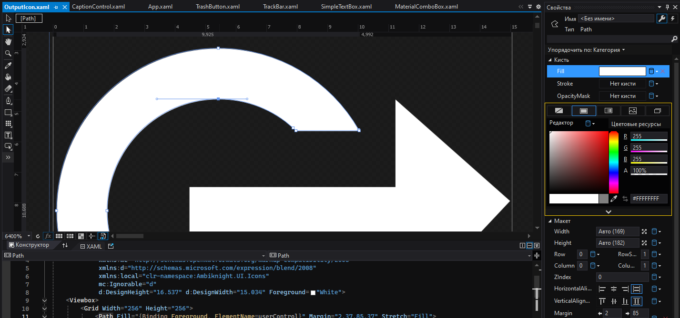Pick the TextBlock tool
This screenshot has height=318, width=680.
point(8,135)
